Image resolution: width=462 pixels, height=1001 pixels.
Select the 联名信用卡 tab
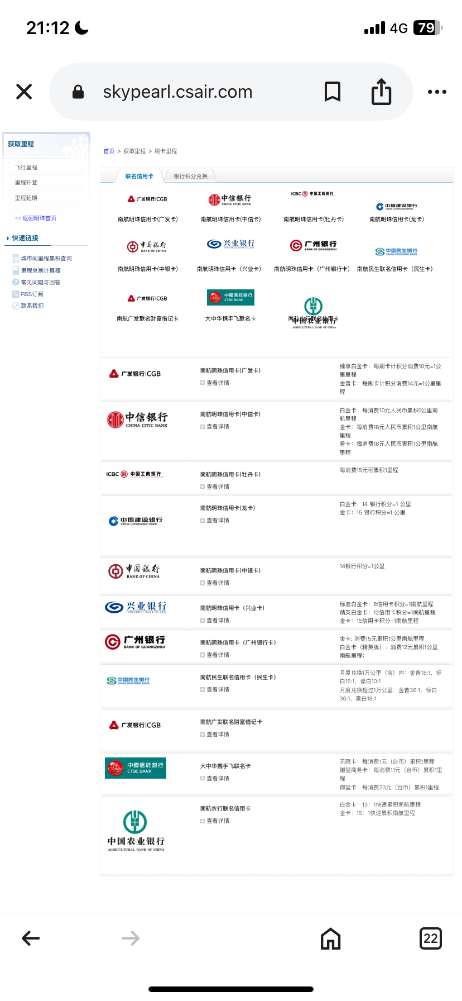(139, 176)
